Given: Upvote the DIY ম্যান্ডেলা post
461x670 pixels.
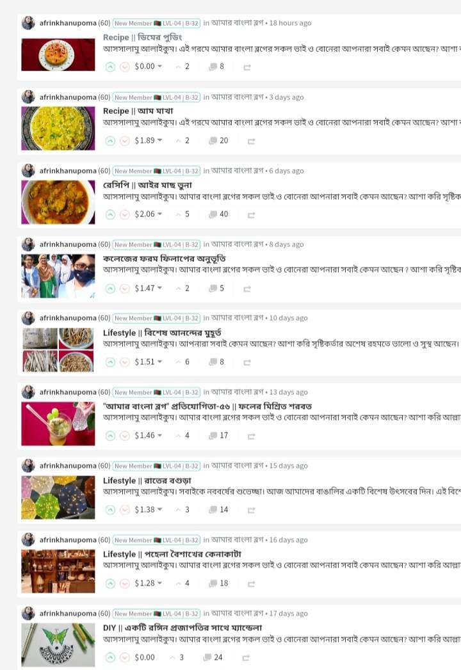Looking at the screenshot, I should point(110,657).
